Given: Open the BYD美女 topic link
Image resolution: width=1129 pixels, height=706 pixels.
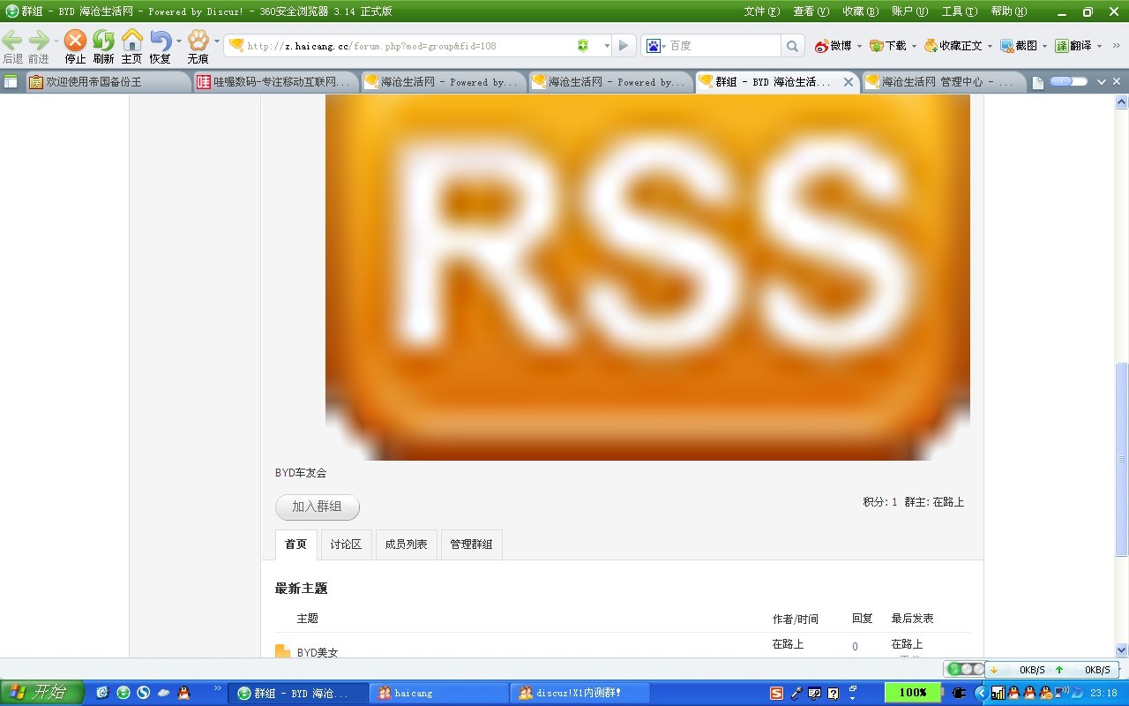Looking at the screenshot, I should click(x=318, y=652).
